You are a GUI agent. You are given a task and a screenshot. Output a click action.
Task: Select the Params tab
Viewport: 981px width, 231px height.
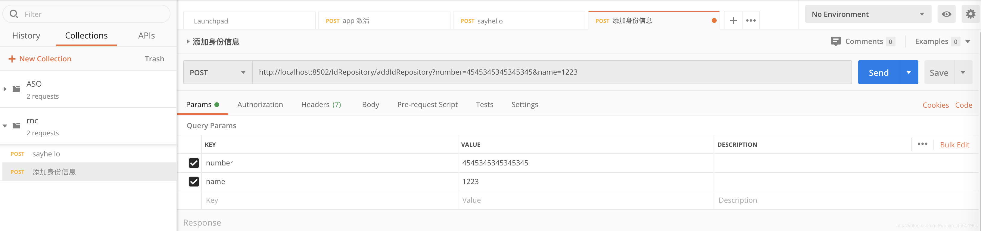[x=202, y=105]
